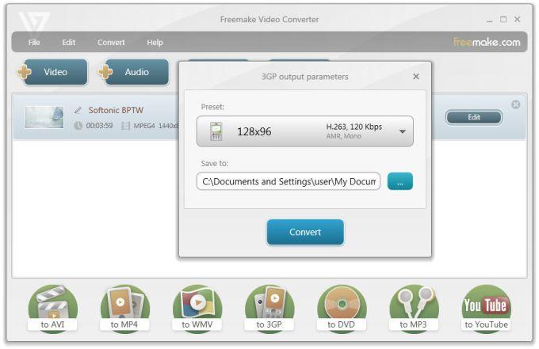Select the to AVI conversion icon
539x349 pixels.
click(x=52, y=308)
